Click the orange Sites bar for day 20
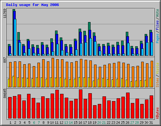The height and width of the screenshot is (126, 161). 100,77
